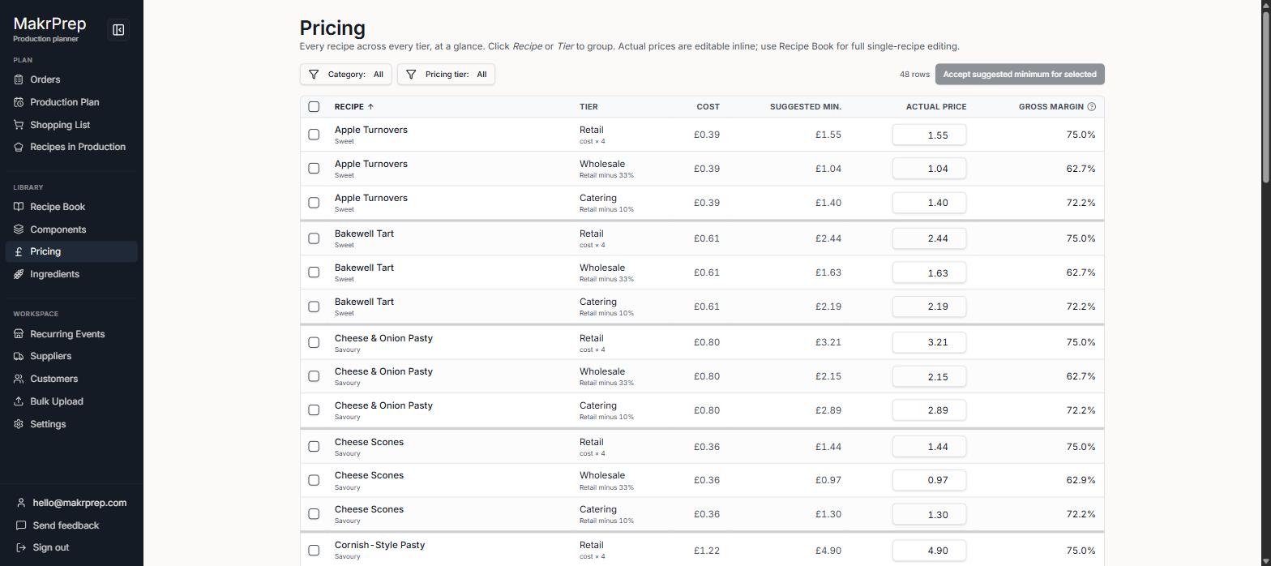
Task: Edit Cheese & Onion Pasty Wholesale price 2.15
Action: point(929,376)
